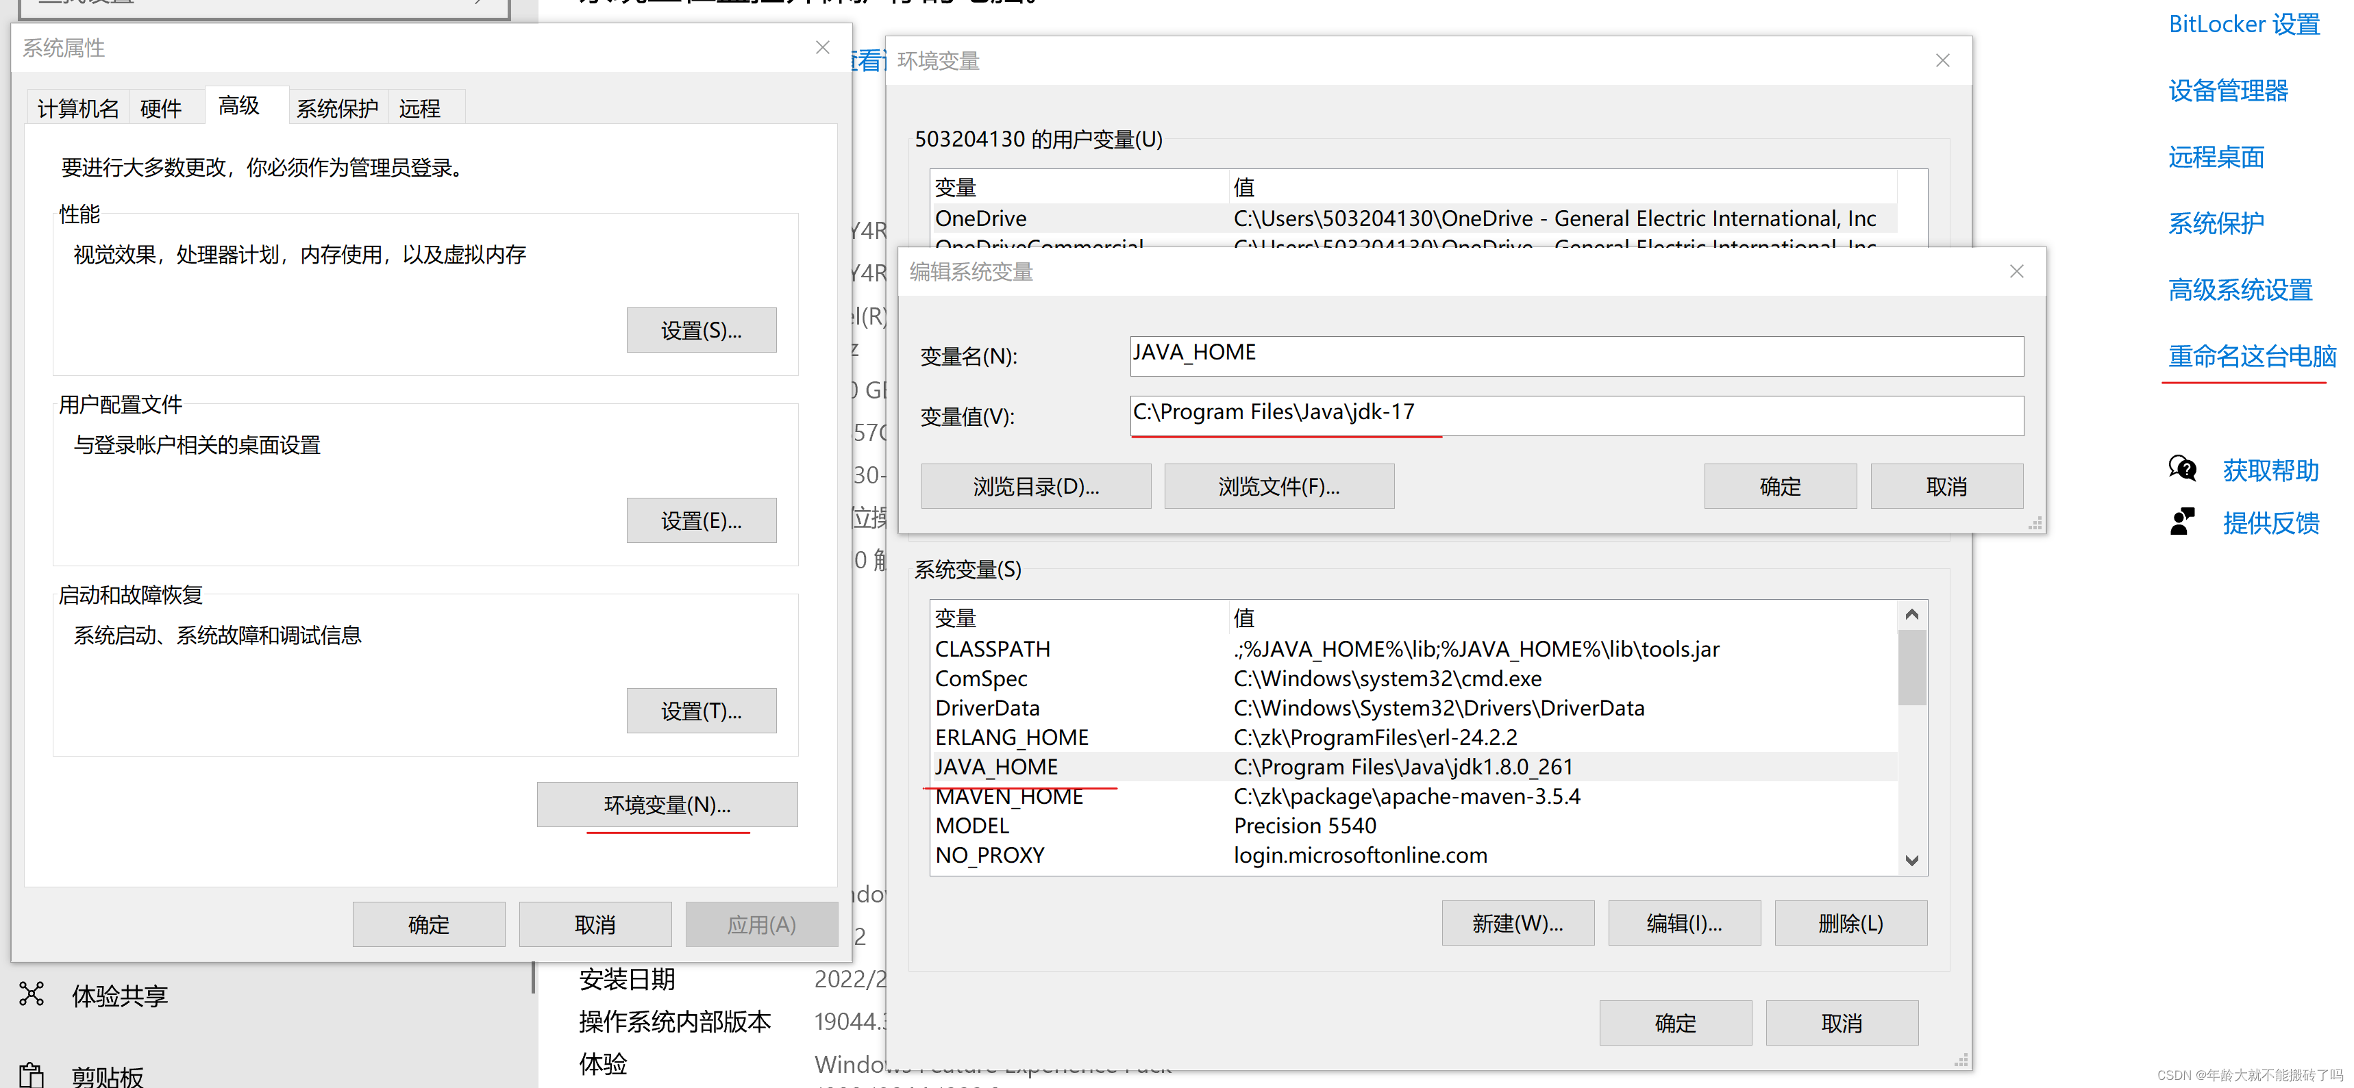Viewport: 2354px width, 1088px height.
Task: Click the 获取帮助 help icon
Action: tap(2182, 468)
